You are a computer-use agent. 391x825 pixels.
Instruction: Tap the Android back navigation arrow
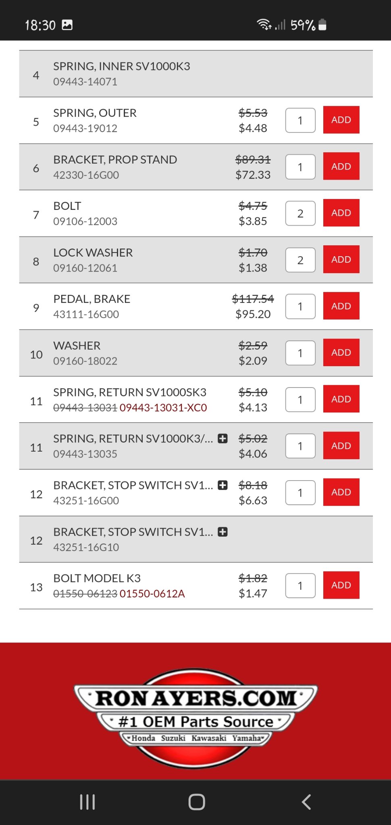pyautogui.click(x=306, y=802)
